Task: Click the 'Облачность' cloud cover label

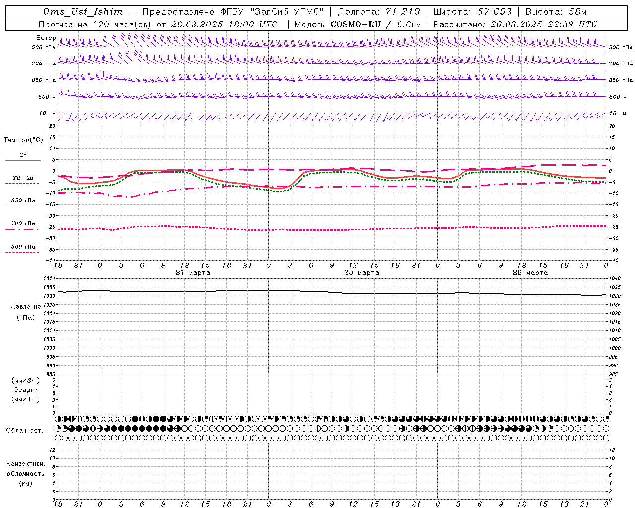Action: coord(25,431)
